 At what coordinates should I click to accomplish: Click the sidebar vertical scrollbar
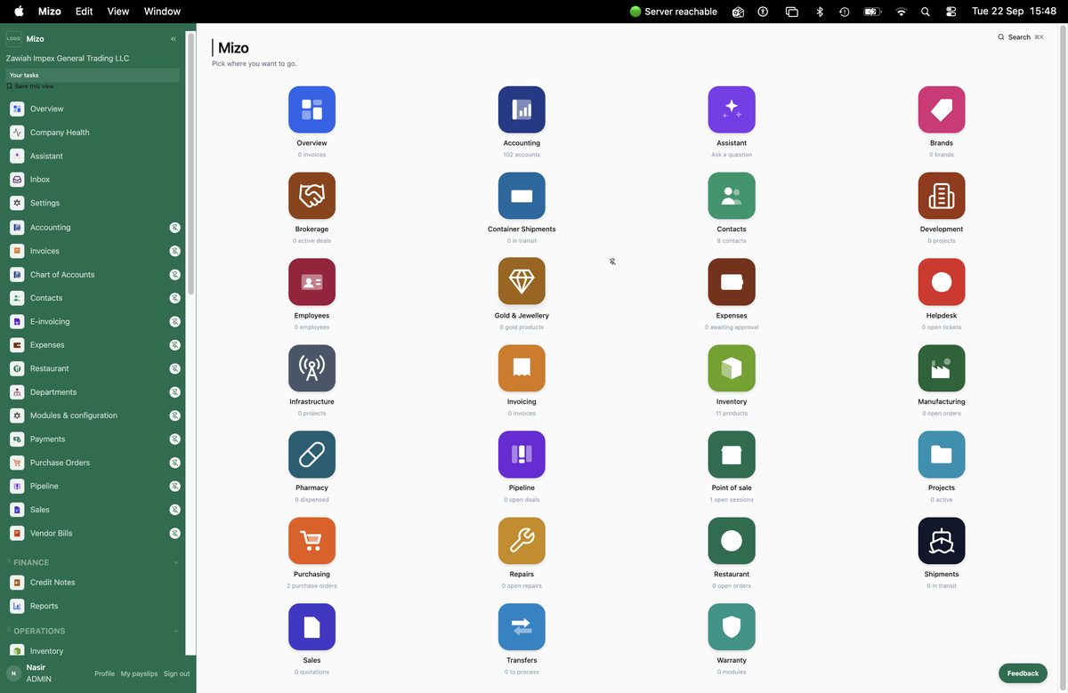(x=190, y=165)
